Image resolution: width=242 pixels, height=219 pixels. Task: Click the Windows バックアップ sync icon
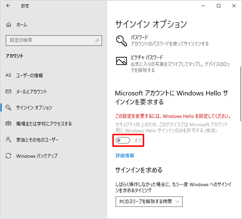click(8, 156)
